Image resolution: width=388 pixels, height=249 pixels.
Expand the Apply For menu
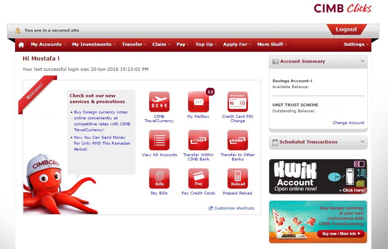(x=237, y=44)
